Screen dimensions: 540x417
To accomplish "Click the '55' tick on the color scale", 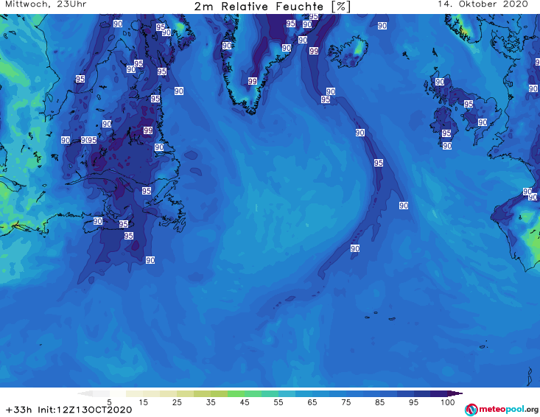I will point(278,402).
